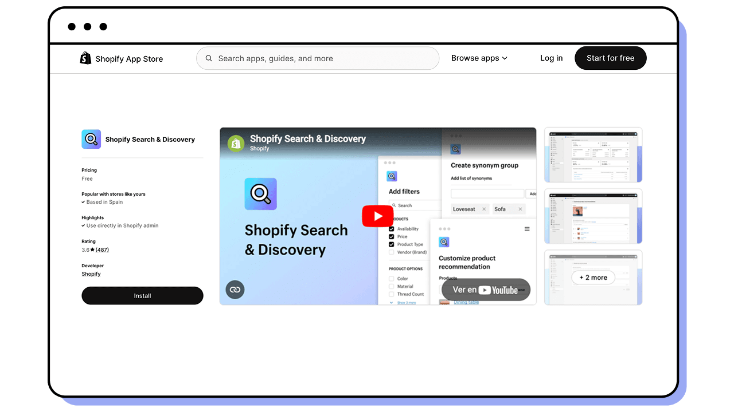Click the Install button

tap(142, 296)
